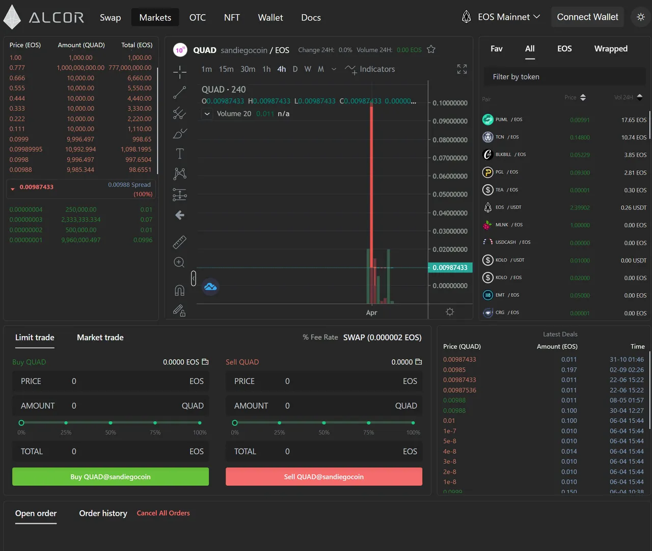This screenshot has height=551, width=652.
Task: Switch chart interval to 1h
Action: [266, 69]
